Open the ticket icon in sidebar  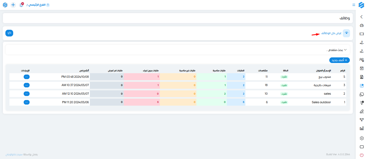(362, 34)
